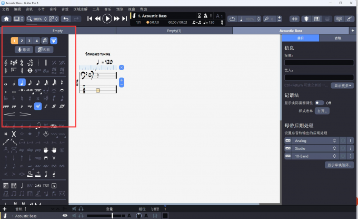Choose the eighth note duration
The image size is (358, 219).
coord(31,82)
